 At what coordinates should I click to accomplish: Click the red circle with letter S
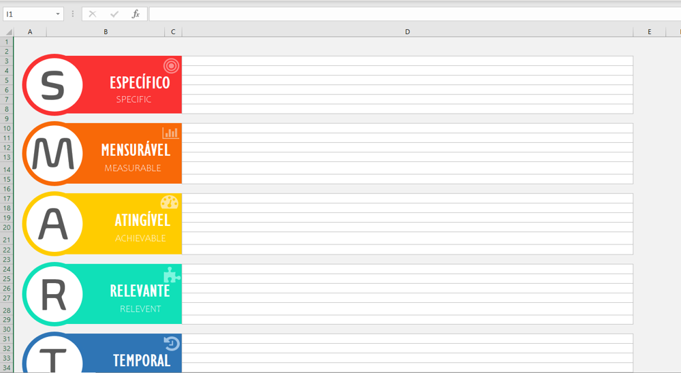click(52, 84)
